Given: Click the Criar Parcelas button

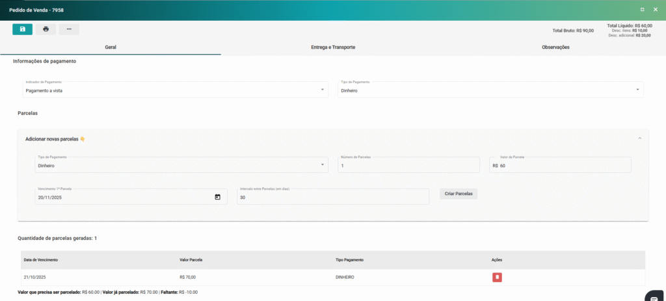Looking at the screenshot, I should pyautogui.click(x=459, y=194).
